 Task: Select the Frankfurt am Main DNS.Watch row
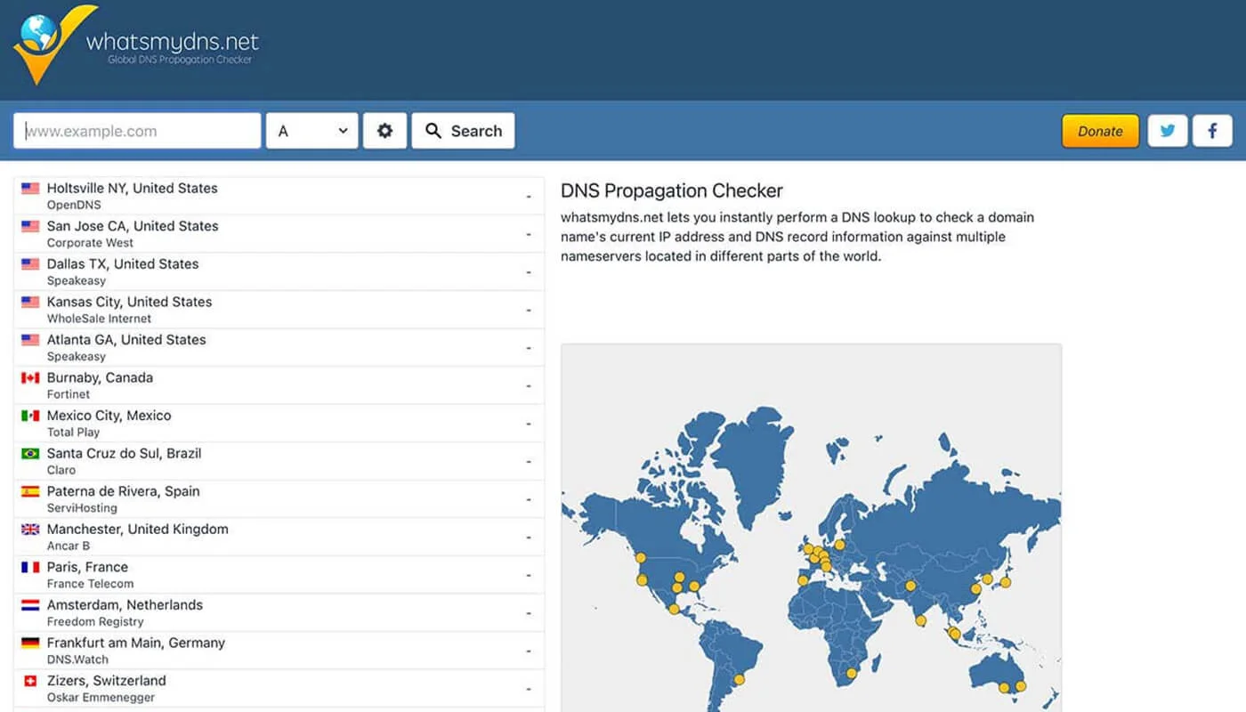pos(279,651)
